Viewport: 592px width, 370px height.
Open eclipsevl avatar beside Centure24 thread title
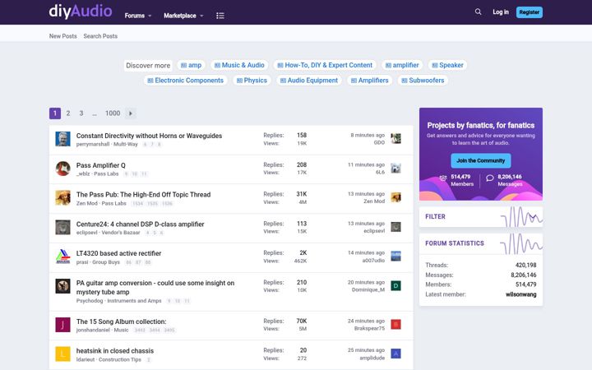pos(62,227)
